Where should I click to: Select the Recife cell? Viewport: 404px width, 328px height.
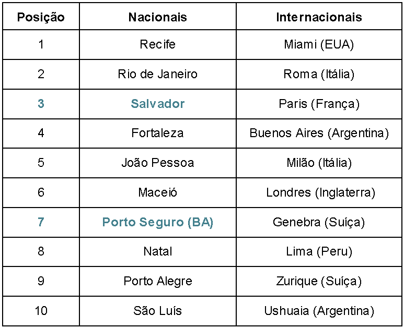(157, 44)
